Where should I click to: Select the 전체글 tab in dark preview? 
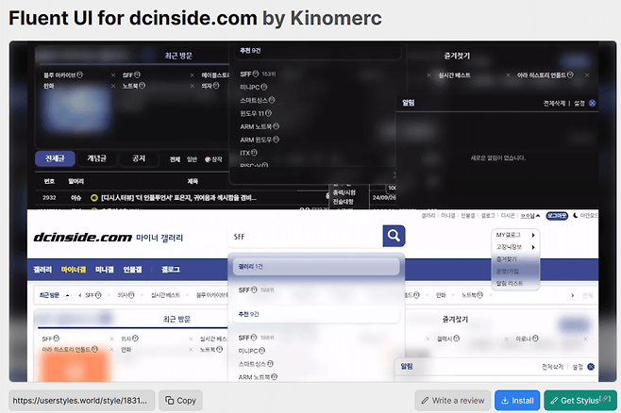(x=55, y=158)
